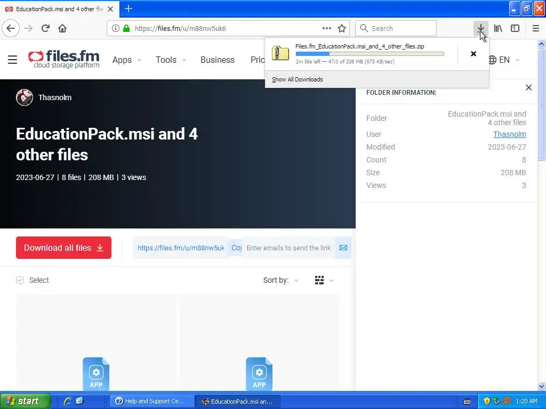Open the Library toolbar icon
Screen dimensions: 546x409
498,28
